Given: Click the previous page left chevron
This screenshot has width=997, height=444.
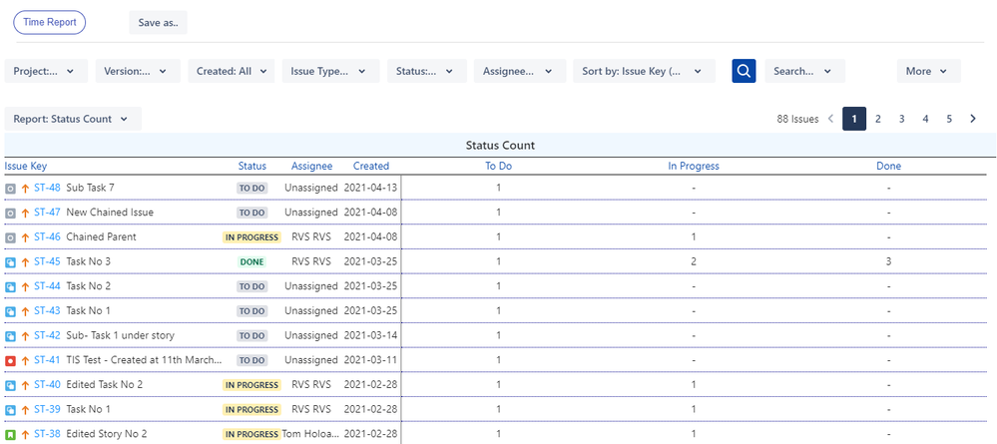Looking at the screenshot, I should click(829, 119).
